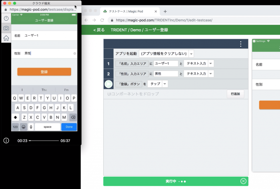Tap the emoji key on the keyboard
The image size is (280, 189).
pyautogui.click(x=24, y=127)
